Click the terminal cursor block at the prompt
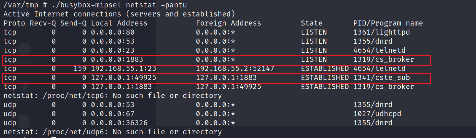Viewport: 476px width, 138px height. pos(53,137)
